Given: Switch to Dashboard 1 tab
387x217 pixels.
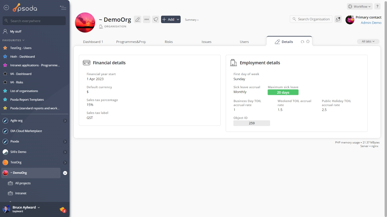Looking at the screenshot, I should [x=93, y=42].
